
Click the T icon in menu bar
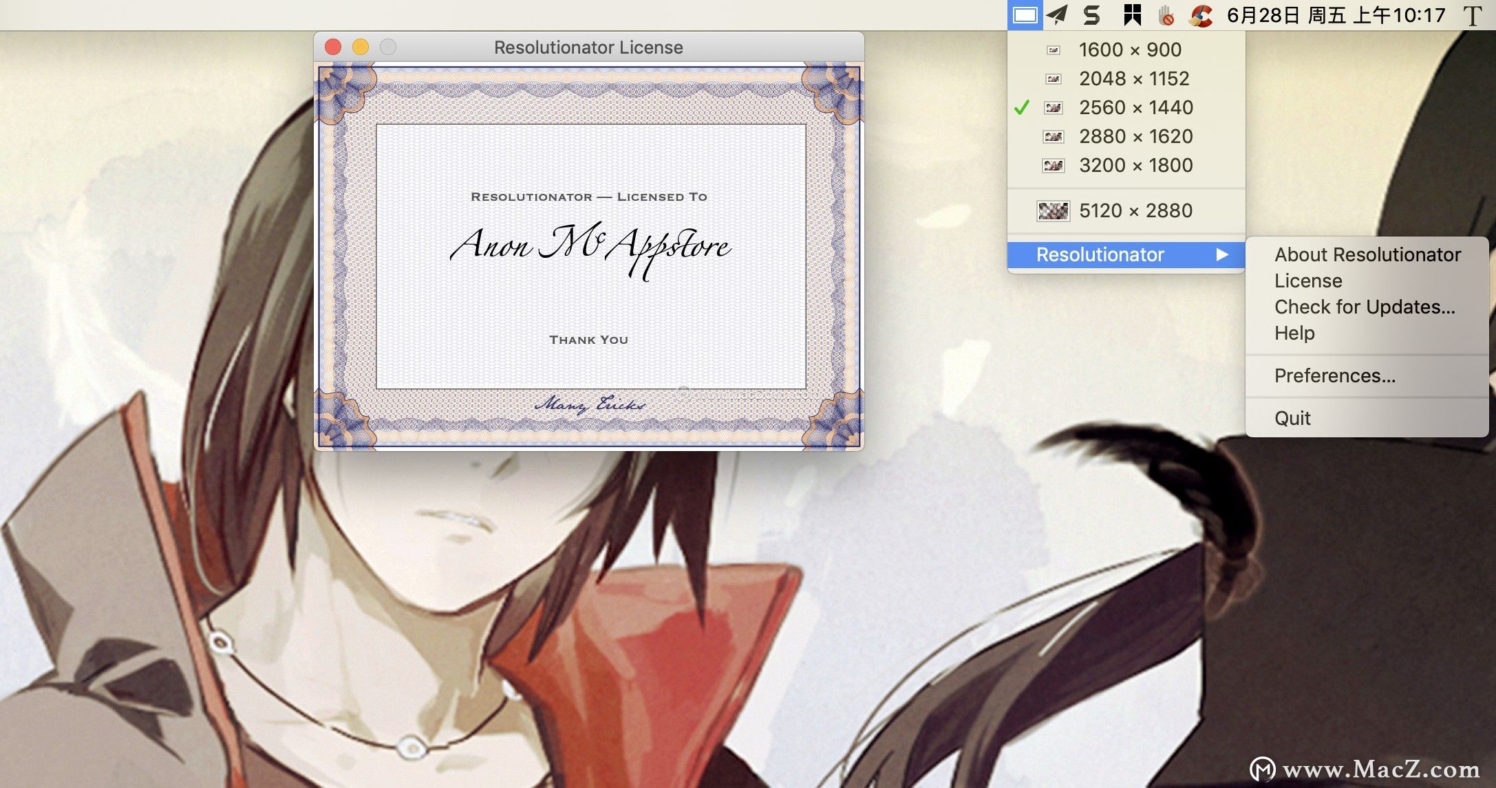click(x=1472, y=15)
